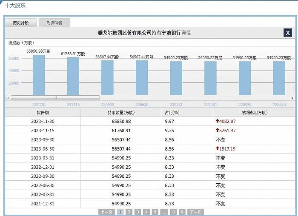Click the 231115 x-axis date label
Viewport: 298px width, 216px height.
(73, 105)
